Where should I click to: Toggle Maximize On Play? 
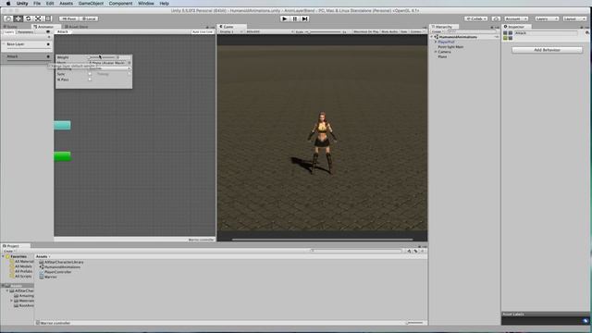[x=366, y=32]
